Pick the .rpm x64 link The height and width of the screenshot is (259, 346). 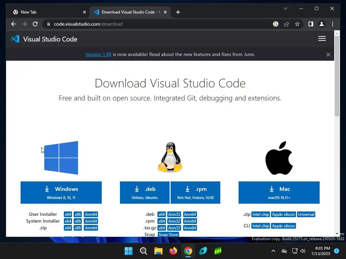click(x=162, y=221)
